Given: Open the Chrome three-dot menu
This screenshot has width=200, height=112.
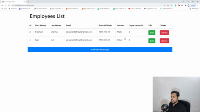Looking at the screenshot, I should tap(198, 5).
